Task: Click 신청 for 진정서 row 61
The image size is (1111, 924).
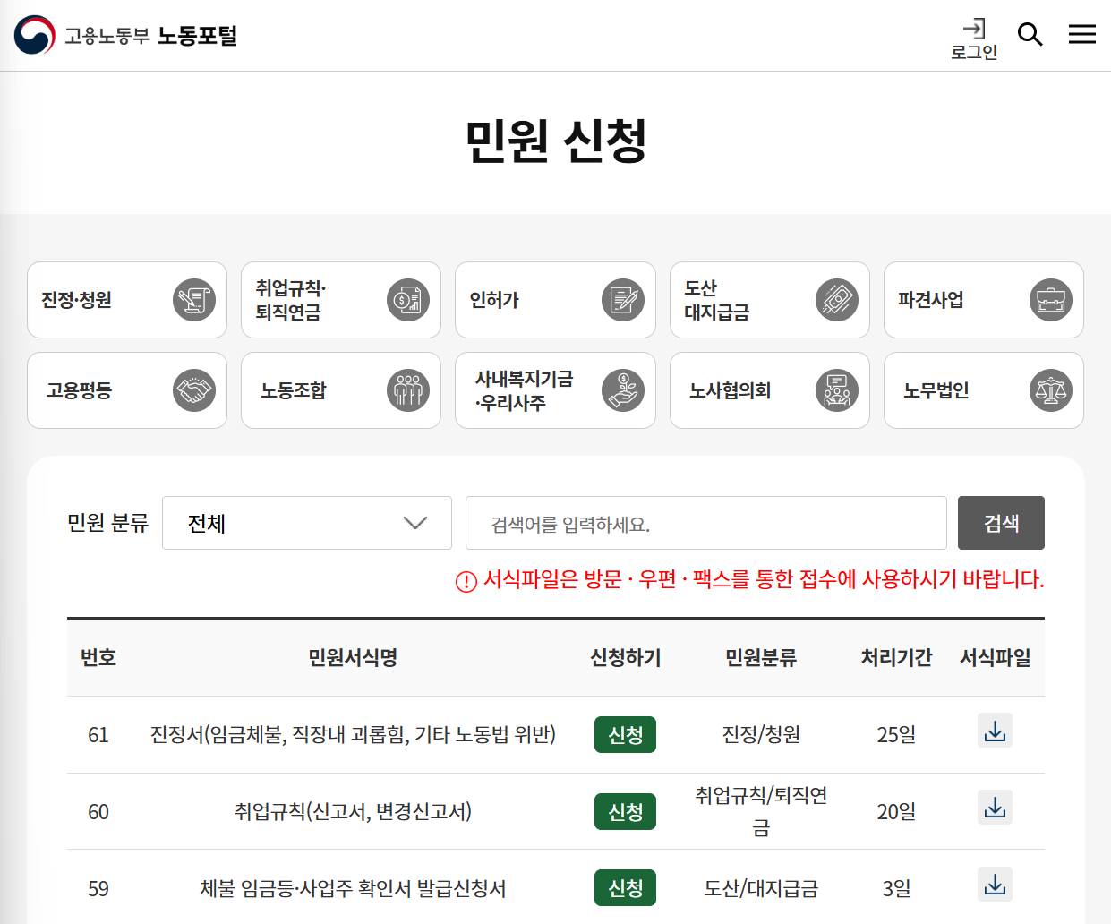Action: [x=624, y=734]
